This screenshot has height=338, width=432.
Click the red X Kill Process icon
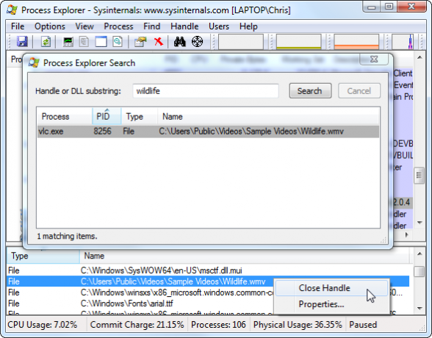tap(159, 42)
